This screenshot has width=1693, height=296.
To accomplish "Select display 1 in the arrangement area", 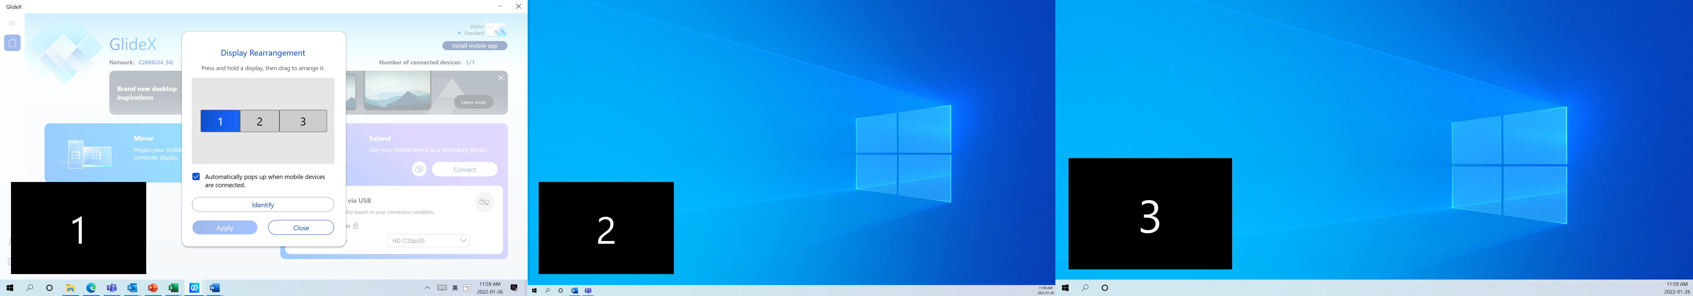I will [220, 121].
